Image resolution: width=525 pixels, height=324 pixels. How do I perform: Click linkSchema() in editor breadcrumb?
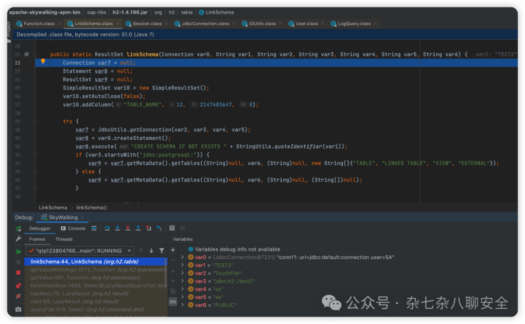click(x=91, y=208)
